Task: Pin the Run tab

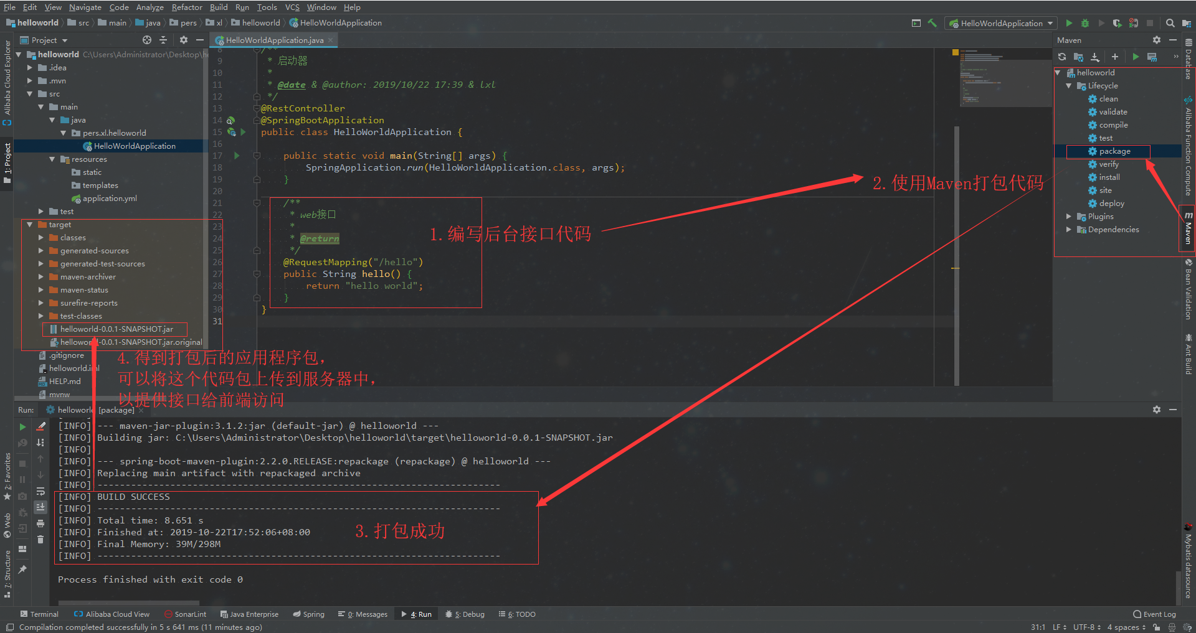Action: (x=22, y=570)
